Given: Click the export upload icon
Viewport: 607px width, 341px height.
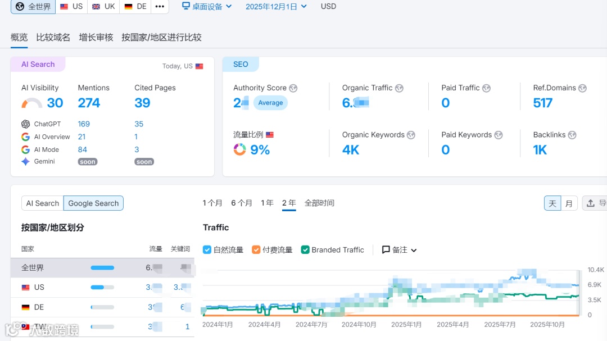Looking at the screenshot, I should [x=590, y=203].
